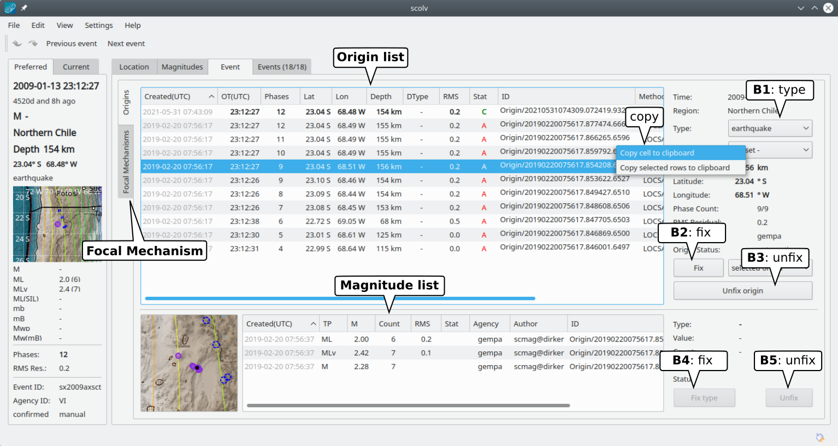Screen dimensions: 838x446
Task: Choose Copy selected rows to clipboard
Action: click(x=675, y=168)
